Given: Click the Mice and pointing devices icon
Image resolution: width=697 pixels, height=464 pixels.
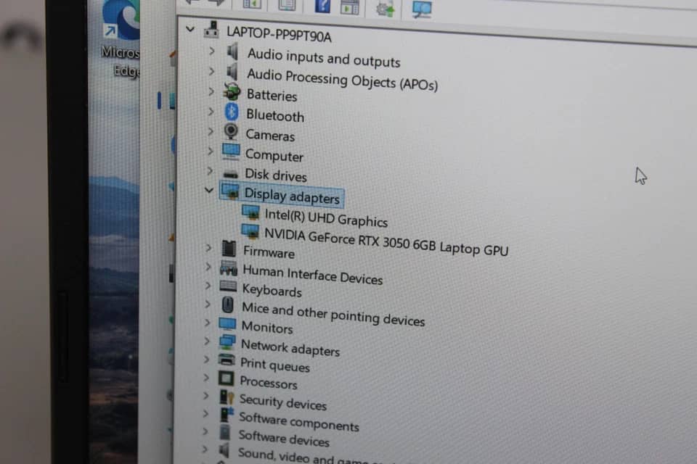Looking at the screenshot, I should point(227,305).
